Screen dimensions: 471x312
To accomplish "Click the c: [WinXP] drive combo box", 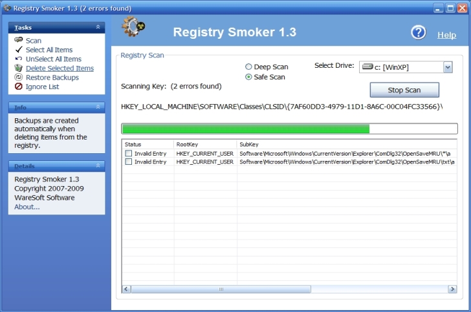I will [406, 67].
